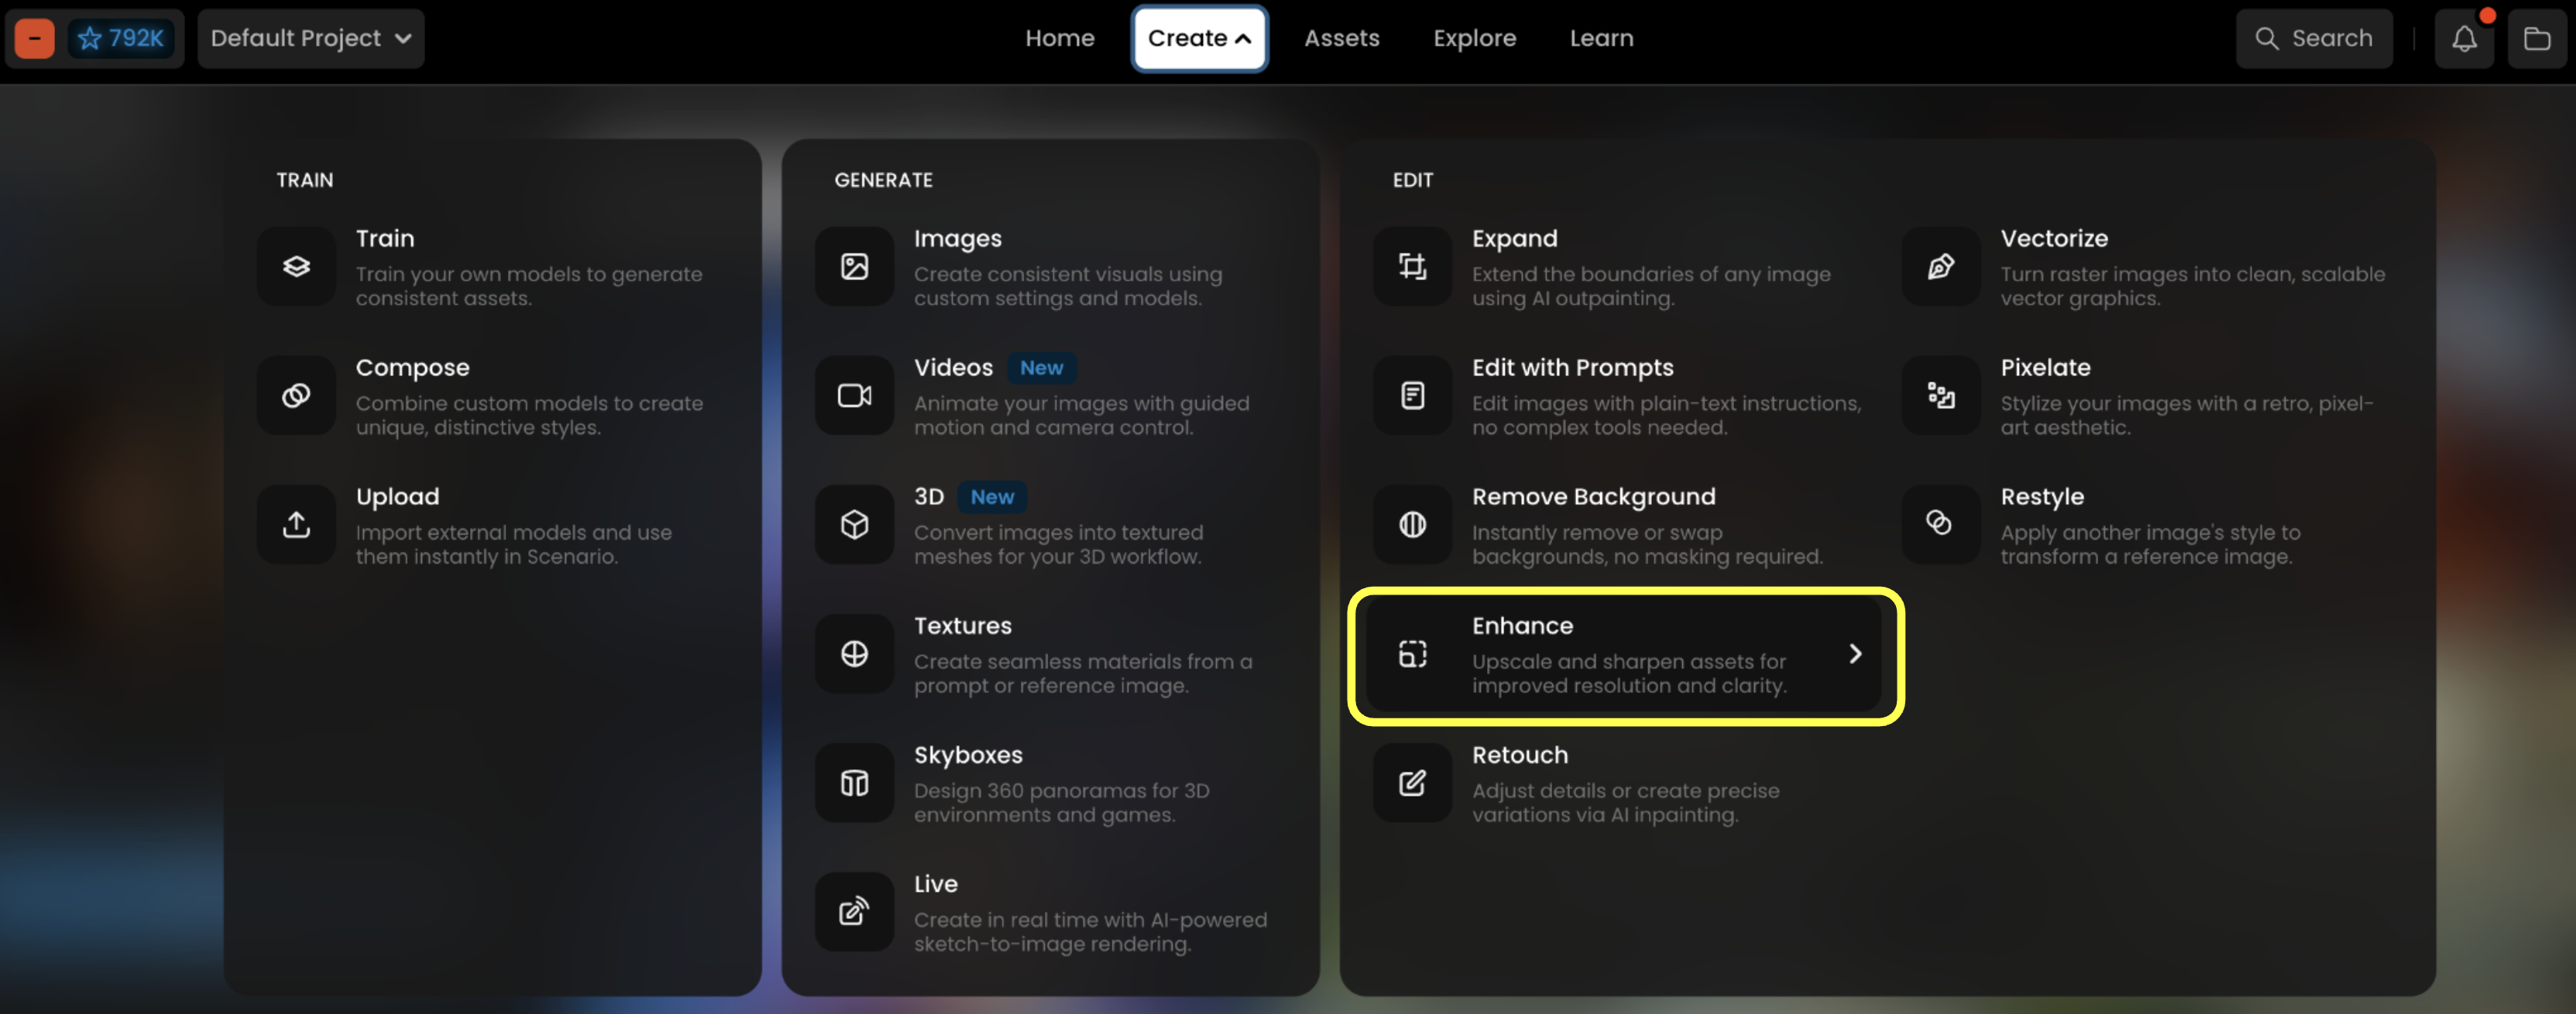Image resolution: width=2576 pixels, height=1014 pixels.
Task: Open the Retouch title
Action: tap(1520, 755)
